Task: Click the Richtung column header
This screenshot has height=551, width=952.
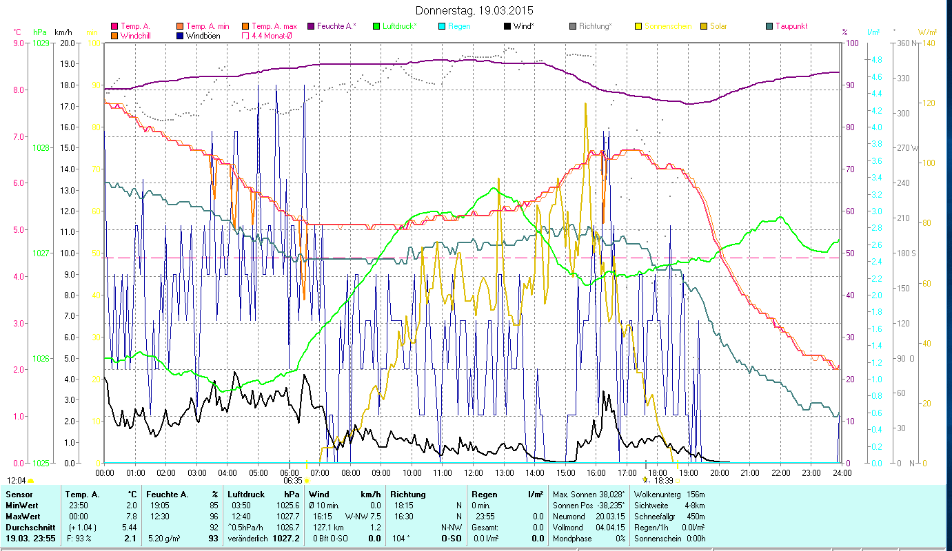Action: pos(408,495)
